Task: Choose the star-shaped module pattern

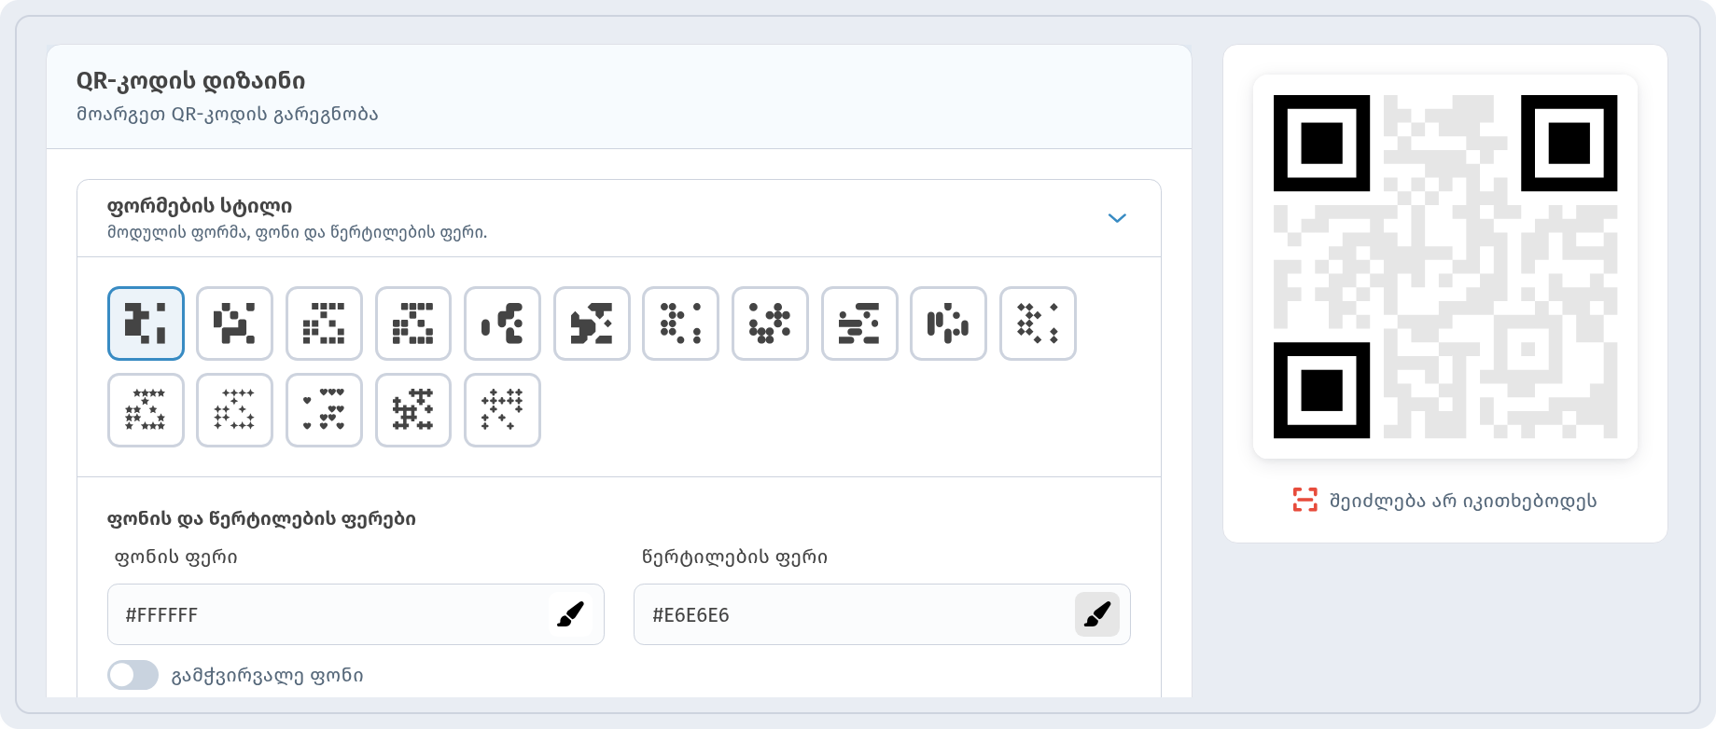Action: coord(146,410)
